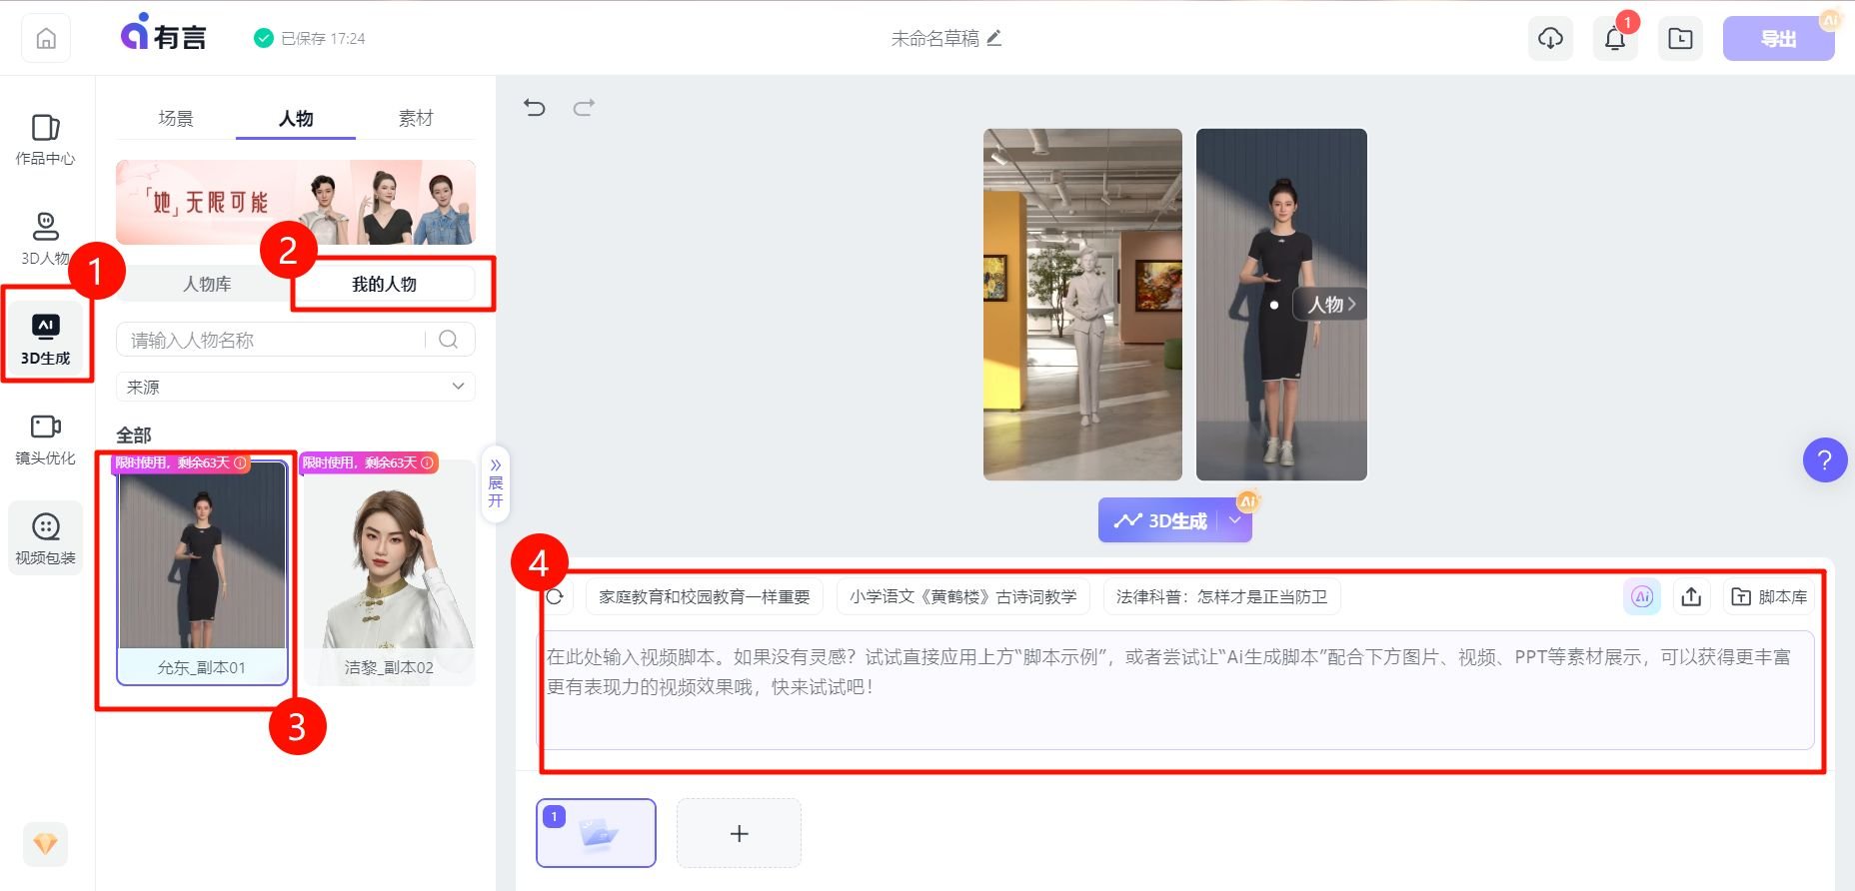This screenshot has height=891, width=1855.
Task: Select 镜头优化 in the sidebar
Action: pyautogui.click(x=45, y=439)
